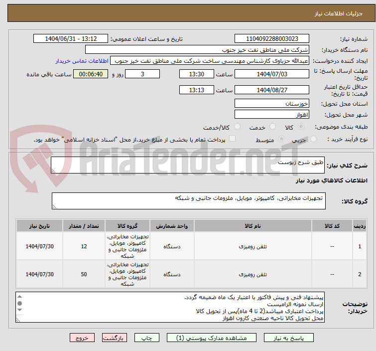376x351 pixels.
Task: Open buyer contact info link
Action: (x=82, y=61)
